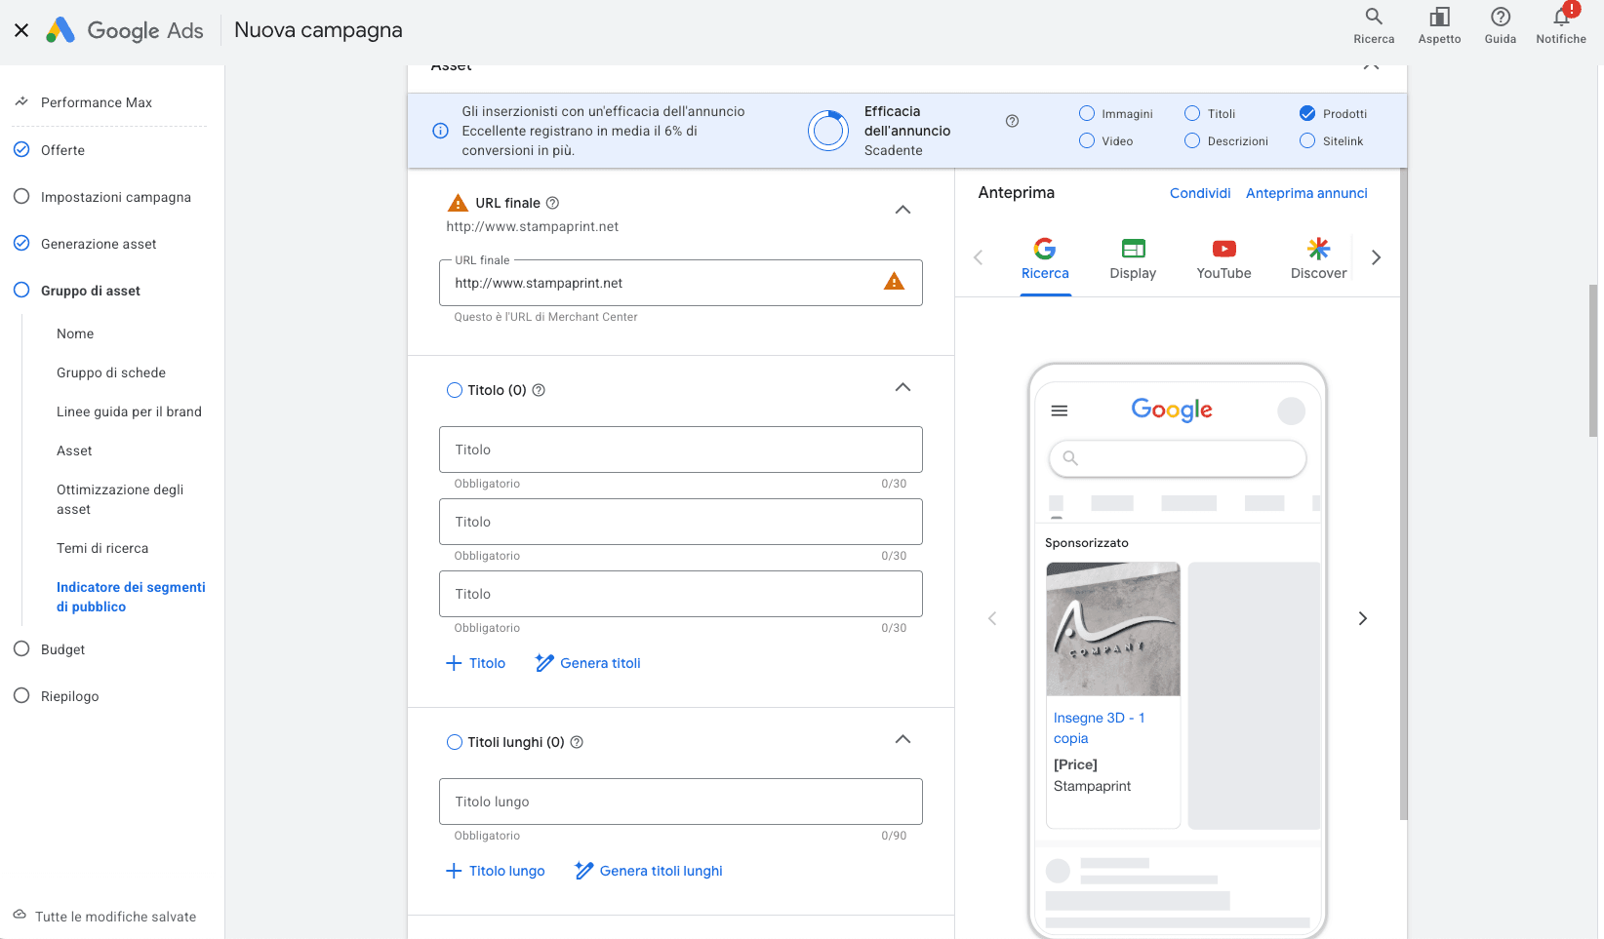Open the Guida help menu

click(1501, 26)
